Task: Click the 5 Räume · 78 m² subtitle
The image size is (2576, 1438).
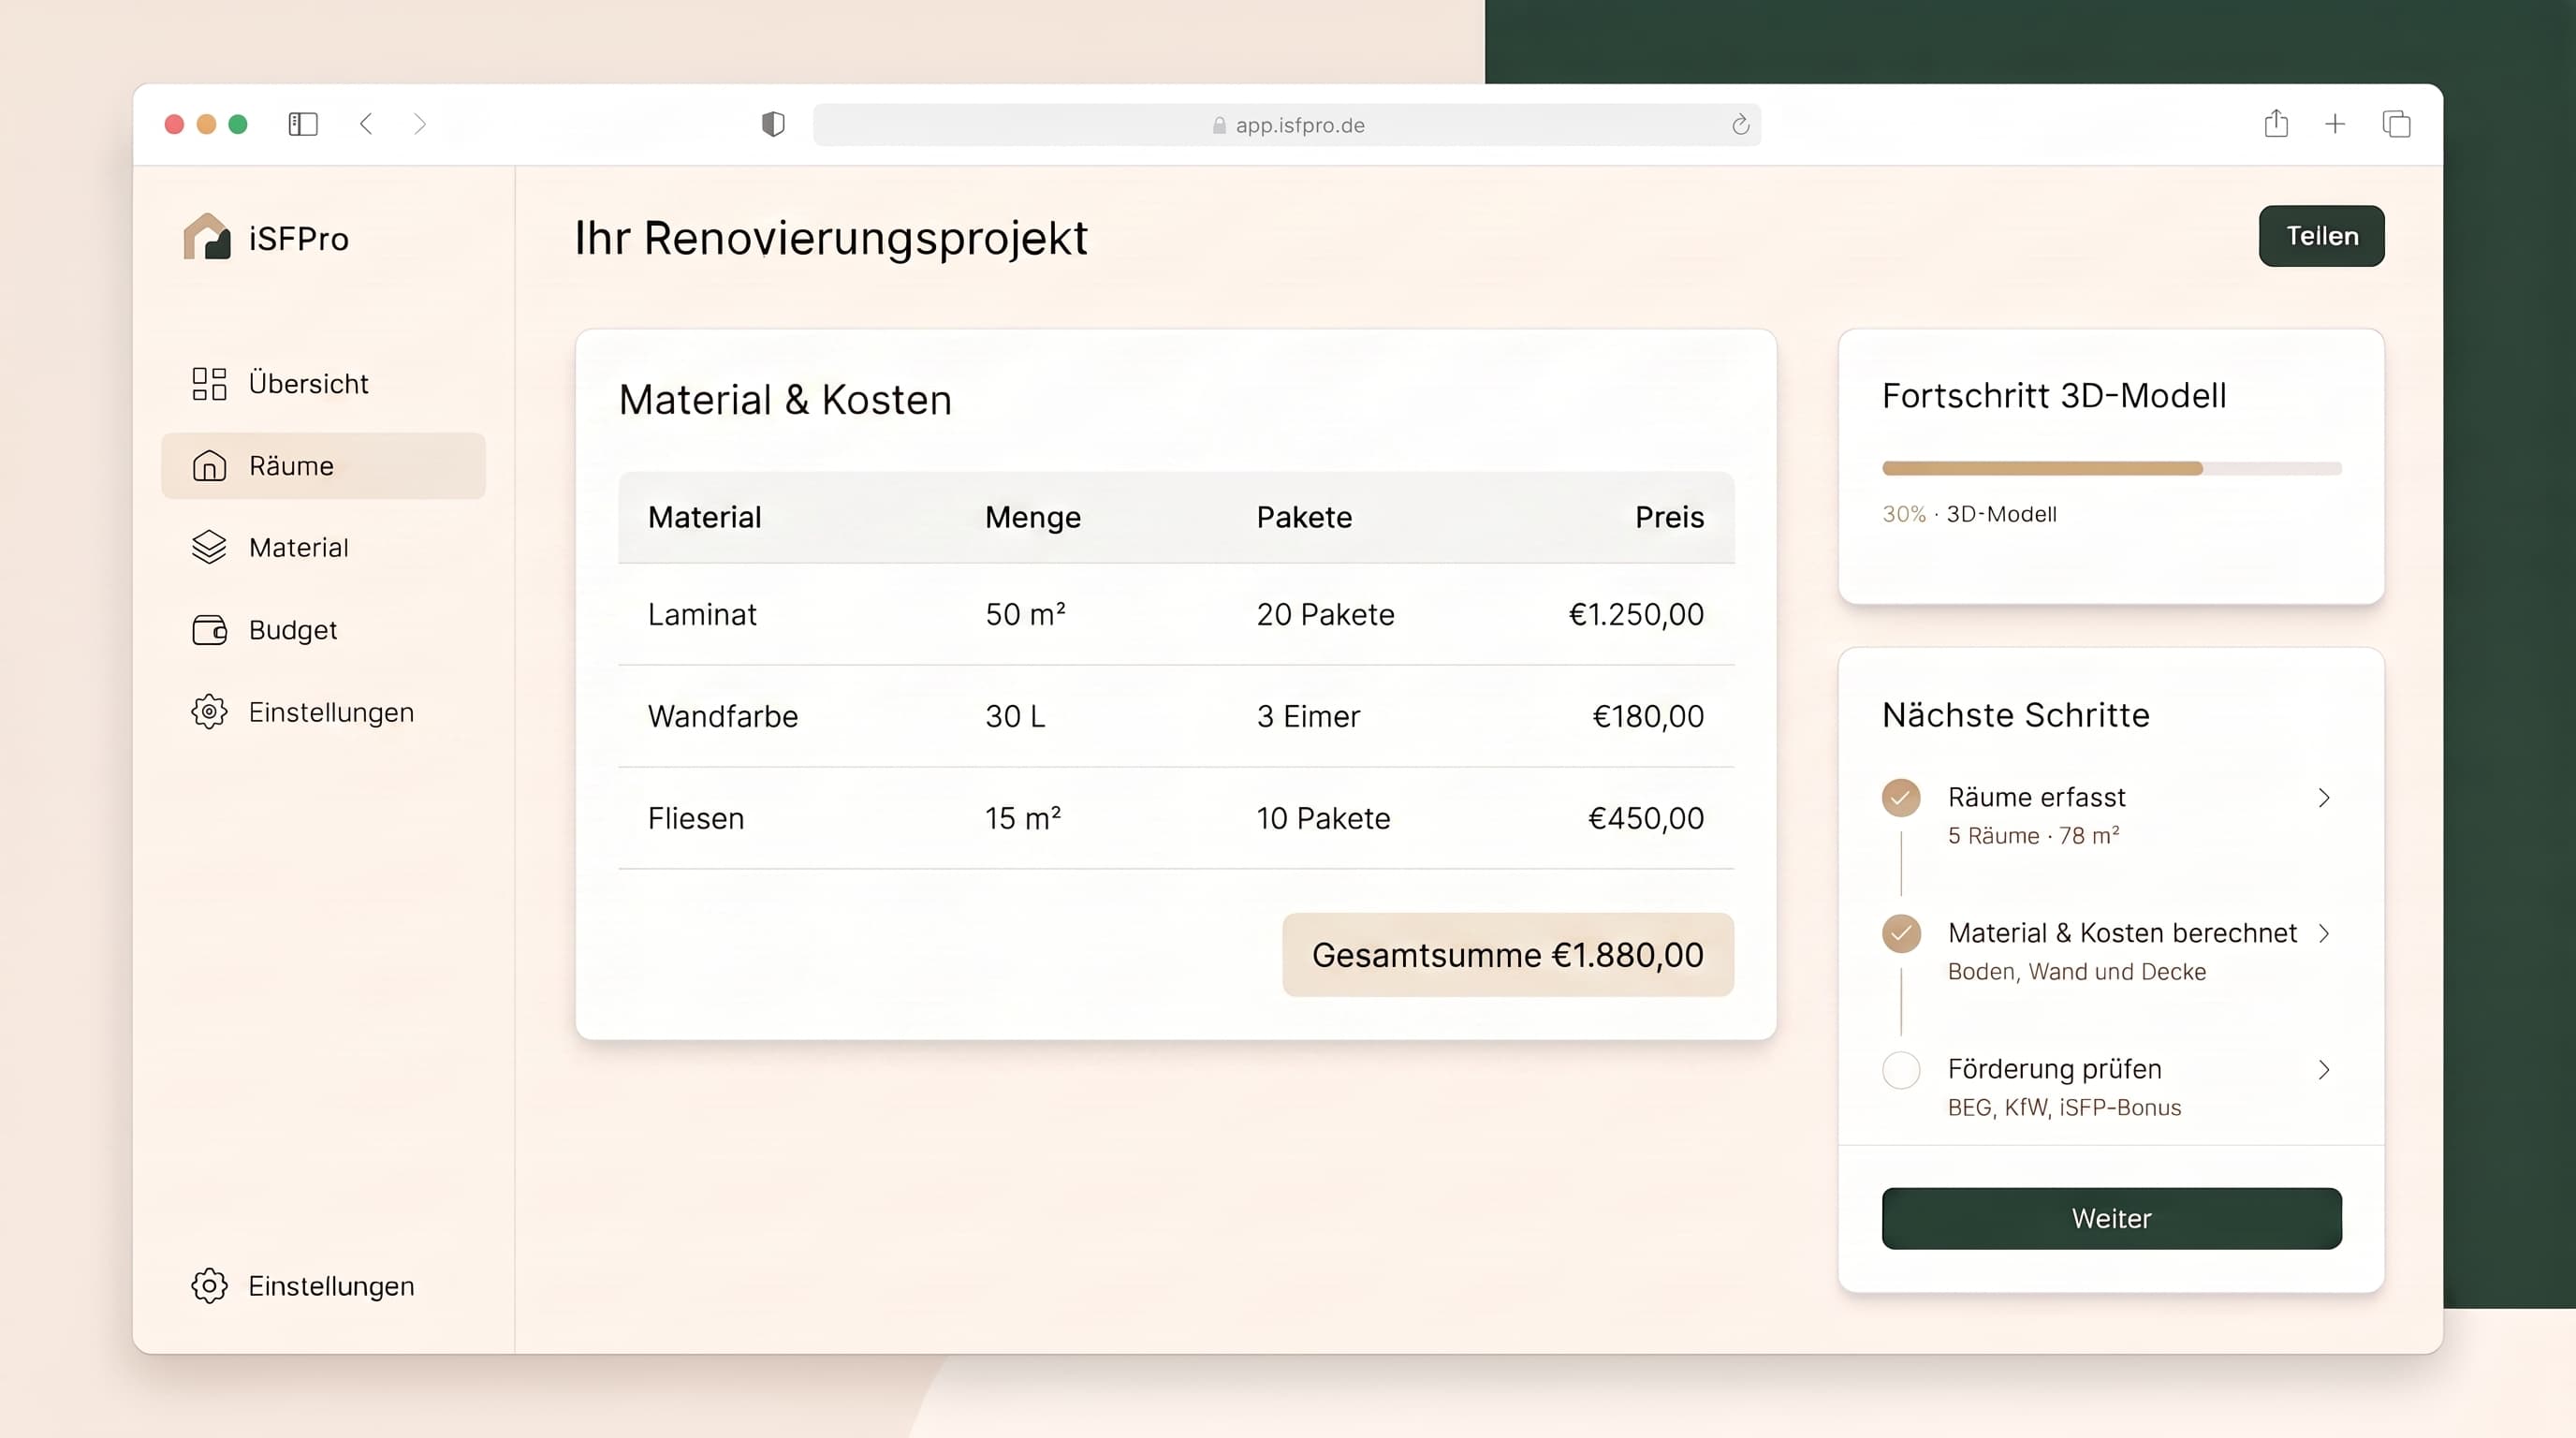Action: 2033,835
